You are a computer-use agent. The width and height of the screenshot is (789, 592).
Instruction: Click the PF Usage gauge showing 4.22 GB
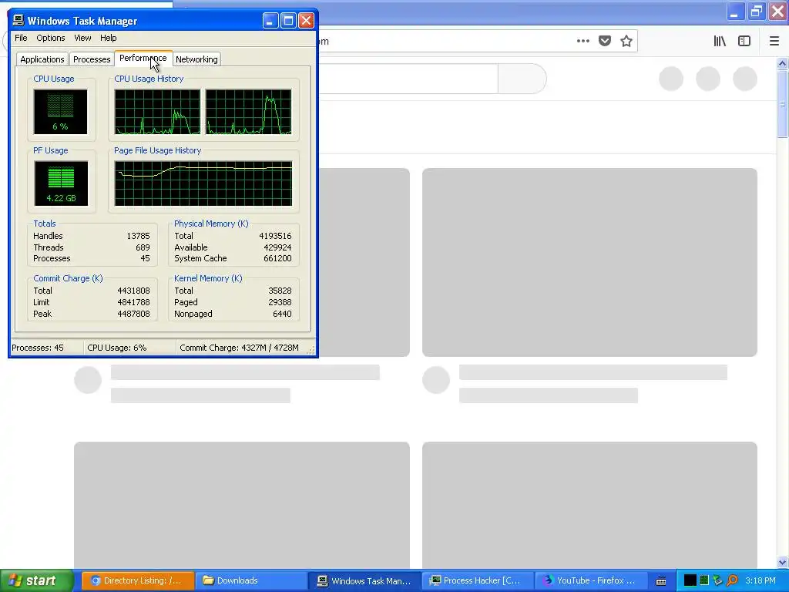point(61,183)
